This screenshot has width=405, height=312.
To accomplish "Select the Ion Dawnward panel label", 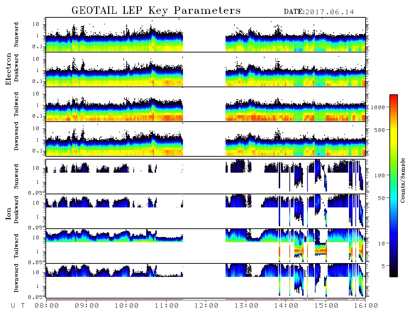I will tap(16, 278).
